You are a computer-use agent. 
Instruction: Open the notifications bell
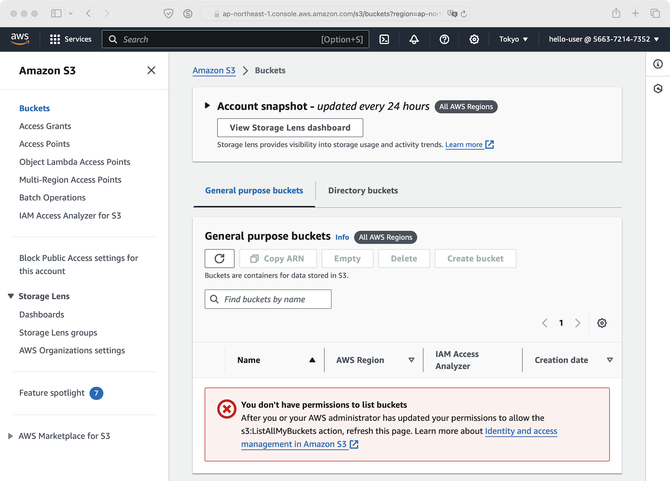[414, 39]
